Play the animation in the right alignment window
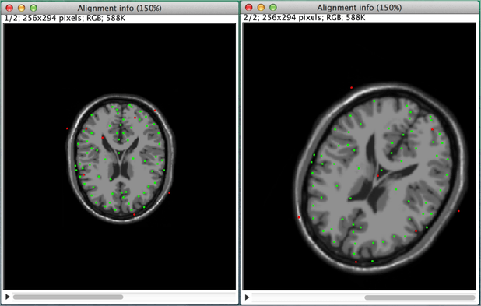481x306 pixels. [x=247, y=297]
